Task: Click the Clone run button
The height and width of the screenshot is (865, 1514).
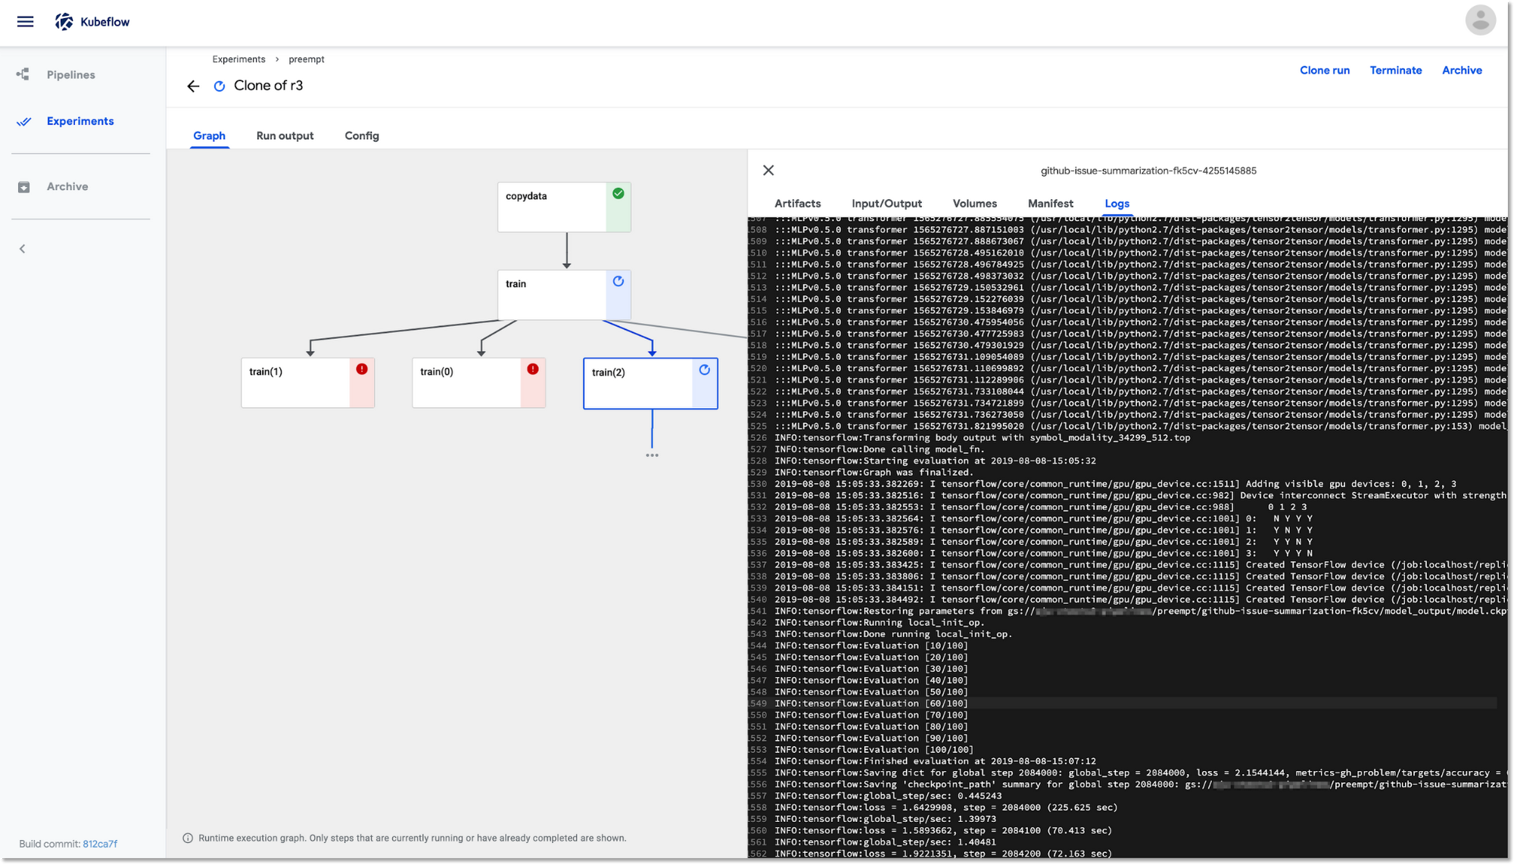Action: pyautogui.click(x=1325, y=70)
